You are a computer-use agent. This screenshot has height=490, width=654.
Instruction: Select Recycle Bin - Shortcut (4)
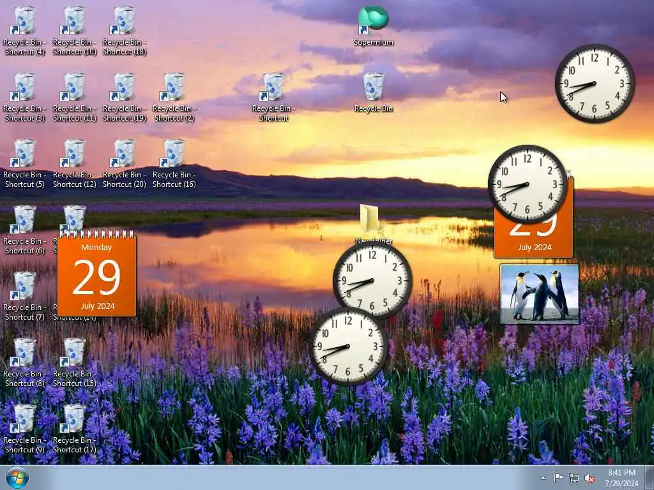click(24, 31)
